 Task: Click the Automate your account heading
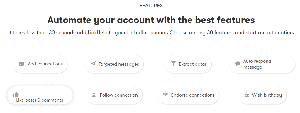[x=151, y=20]
